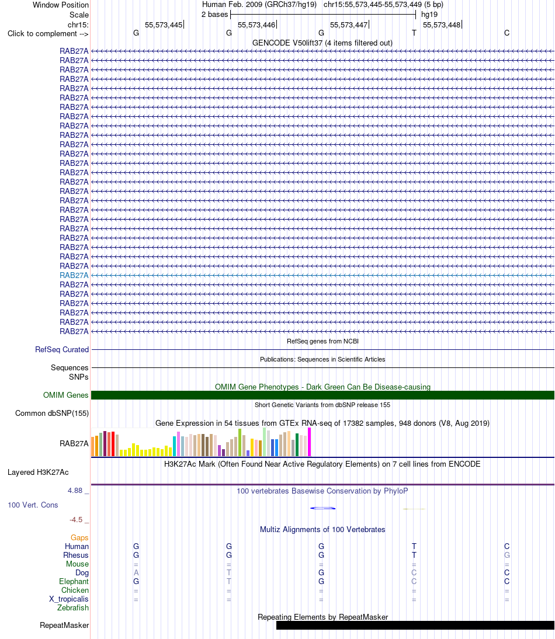Open 'Multiz Alignments of 100 Vertebrates' title

[322, 529]
